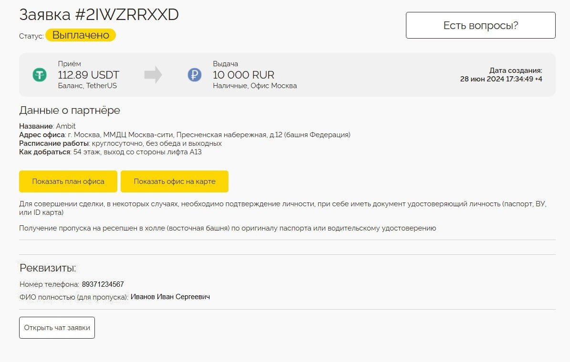This screenshot has width=570, height=362.
Task: Click the order heading Заявка #2IWZRRXXD
Action: click(99, 15)
